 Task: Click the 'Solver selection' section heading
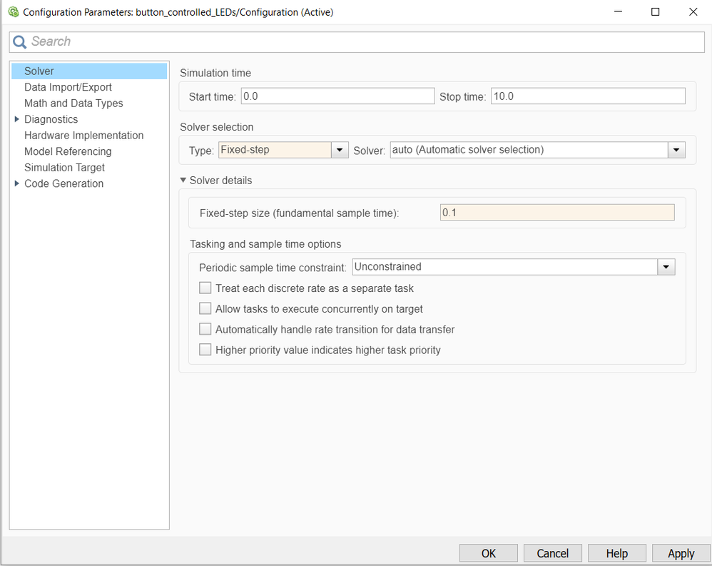click(217, 127)
